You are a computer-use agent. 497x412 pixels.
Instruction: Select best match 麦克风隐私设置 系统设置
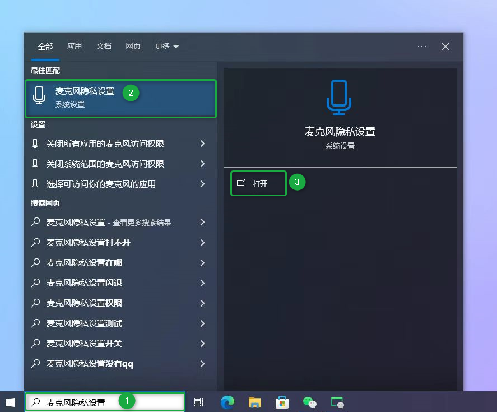tap(121, 99)
